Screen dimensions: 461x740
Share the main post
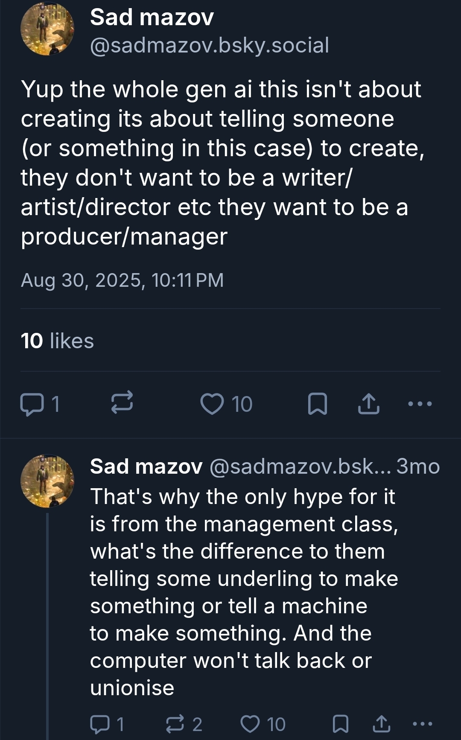[368, 404]
